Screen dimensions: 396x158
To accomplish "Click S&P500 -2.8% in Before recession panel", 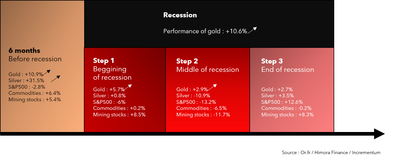I will point(27,87).
